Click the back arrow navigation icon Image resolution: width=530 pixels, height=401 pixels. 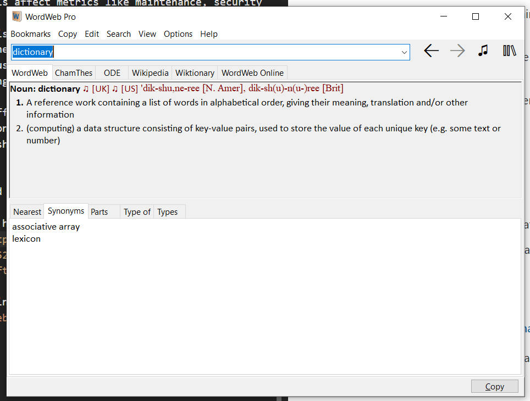tap(431, 51)
